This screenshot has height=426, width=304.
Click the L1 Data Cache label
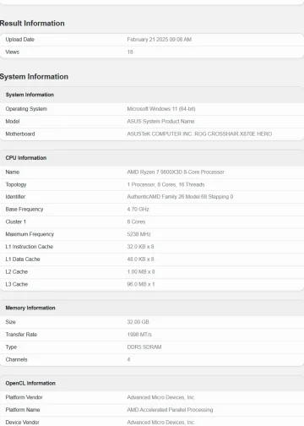23,259
